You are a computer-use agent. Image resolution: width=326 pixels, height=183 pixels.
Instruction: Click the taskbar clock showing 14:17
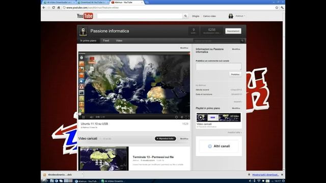pos(278,181)
